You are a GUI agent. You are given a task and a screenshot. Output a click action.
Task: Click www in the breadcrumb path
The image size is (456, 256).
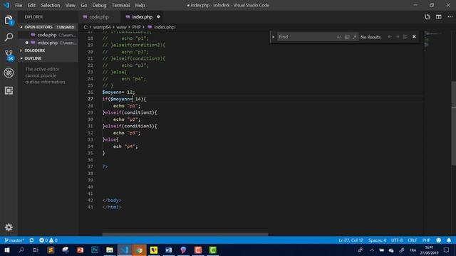tap(121, 27)
